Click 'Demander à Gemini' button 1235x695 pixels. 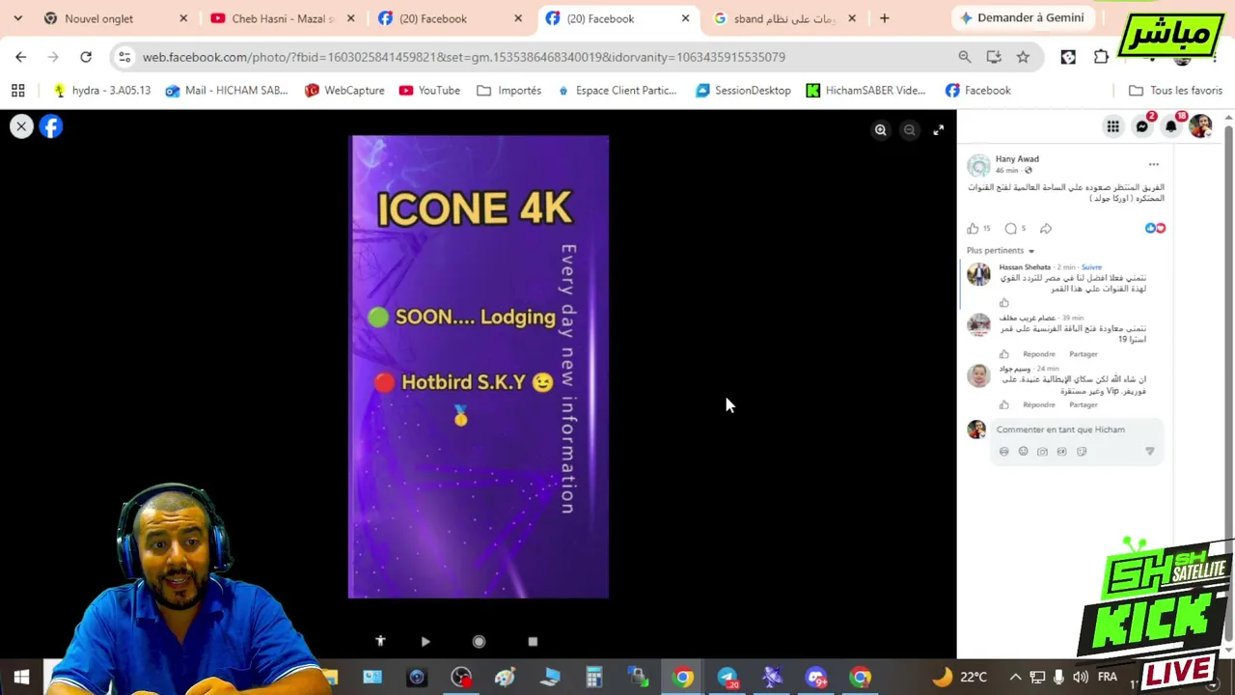pos(1022,18)
